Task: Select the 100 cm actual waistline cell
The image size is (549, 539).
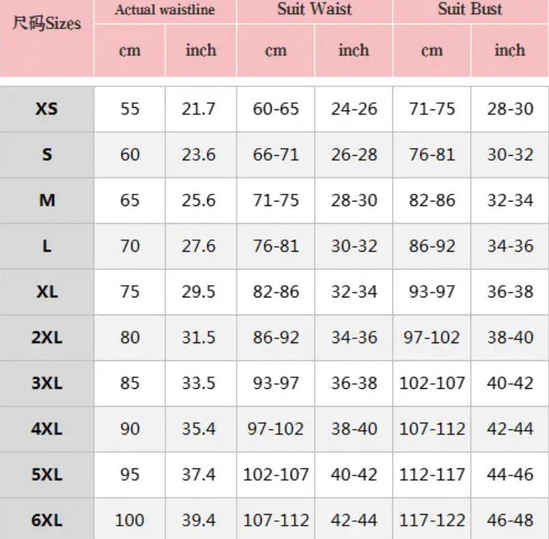Action: 129,520
